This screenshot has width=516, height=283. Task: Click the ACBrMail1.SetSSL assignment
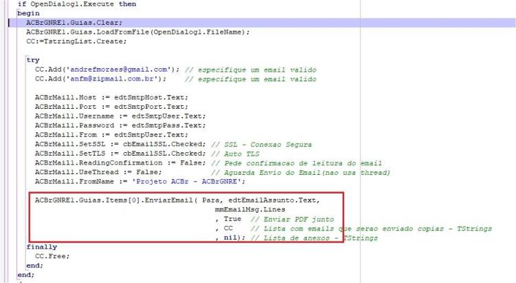click(120, 144)
